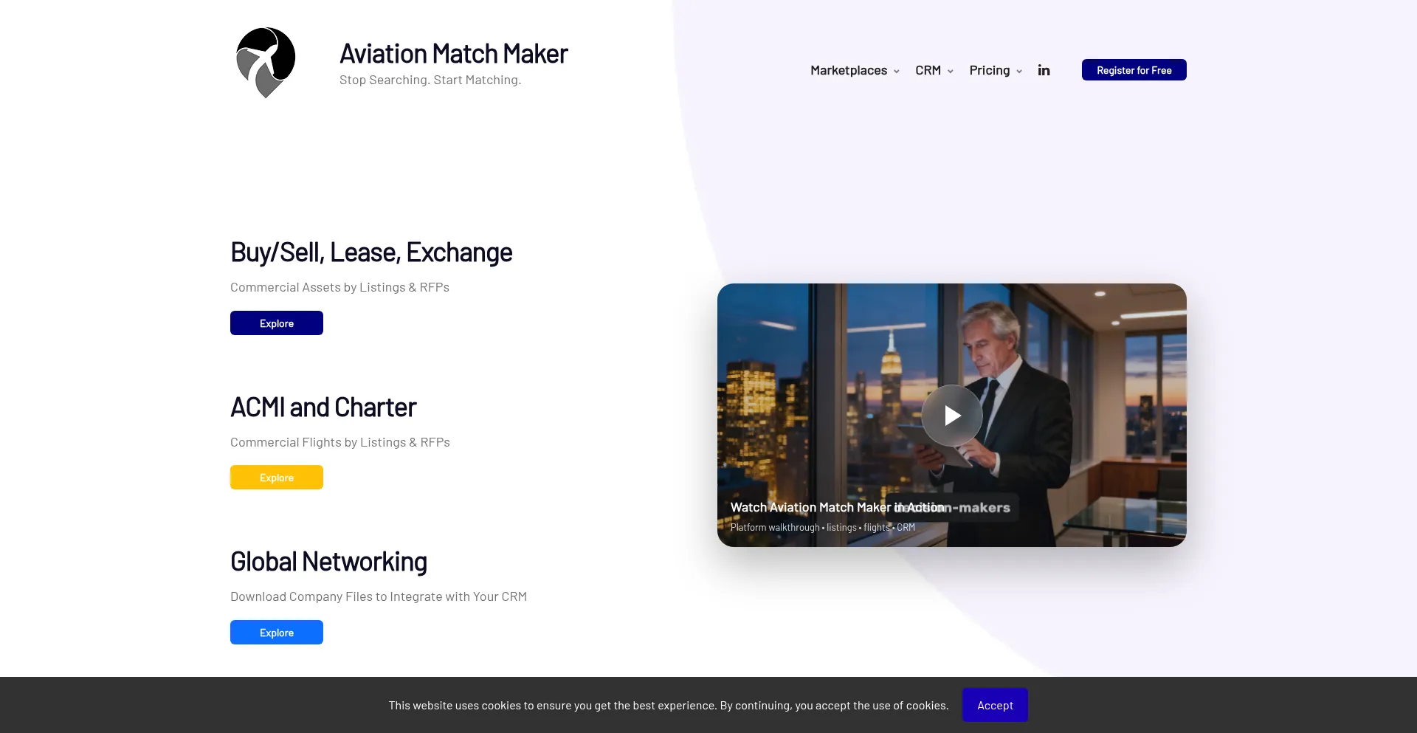
Task: Click the yellow Explore under ACMI and Charter
Action: coord(277,478)
